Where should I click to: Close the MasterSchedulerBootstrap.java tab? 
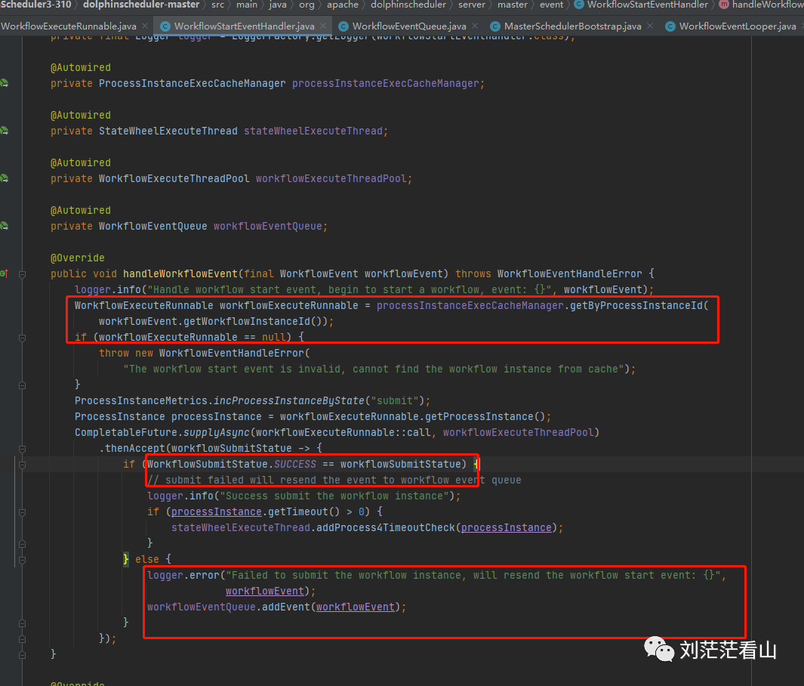pos(650,26)
